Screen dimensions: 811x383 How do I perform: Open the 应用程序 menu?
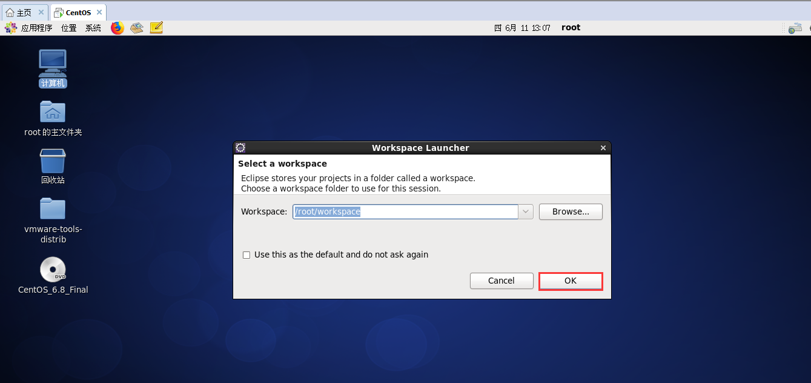[36, 28]
